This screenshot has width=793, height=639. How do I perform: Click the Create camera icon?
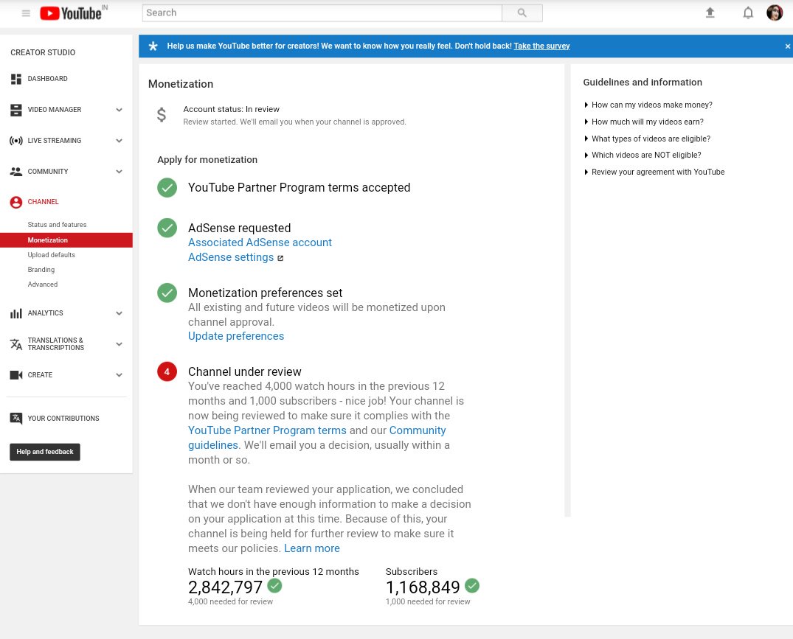coord(16,375)
